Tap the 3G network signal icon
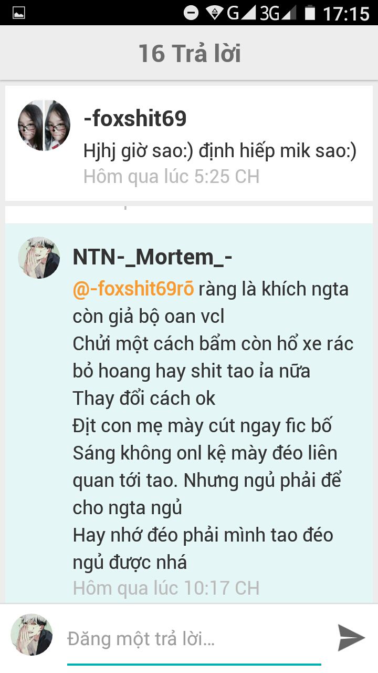This screenshot has width=378, height=673. (278, 13)
